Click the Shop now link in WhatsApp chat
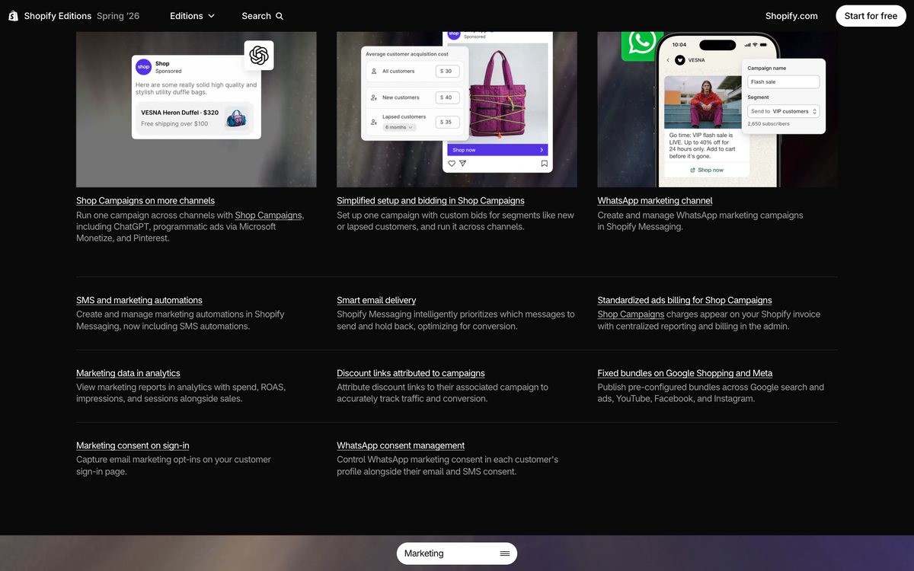Image resolution: width=914 pixels, height=571 pixels. click(x=707, y=170)
